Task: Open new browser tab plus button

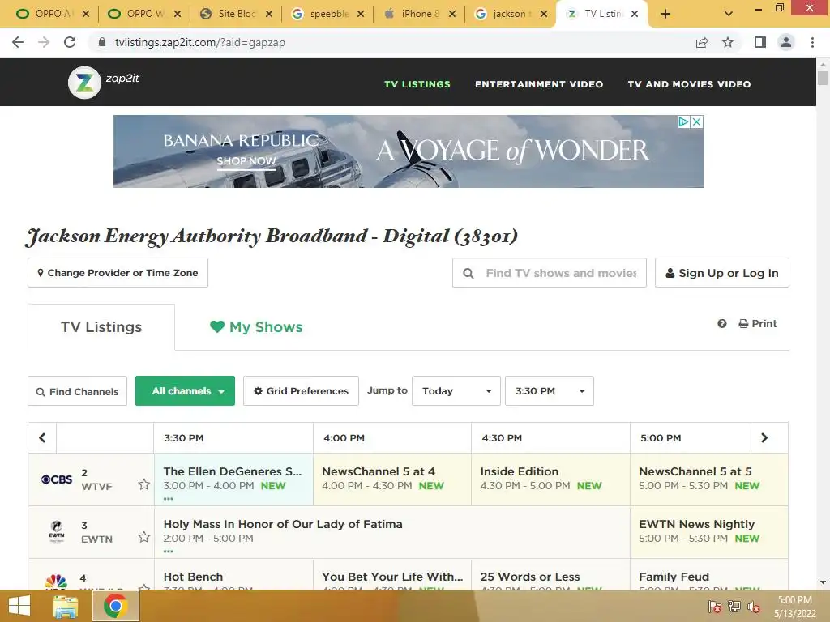Action: pyautogui.click(x=665, y=14)
